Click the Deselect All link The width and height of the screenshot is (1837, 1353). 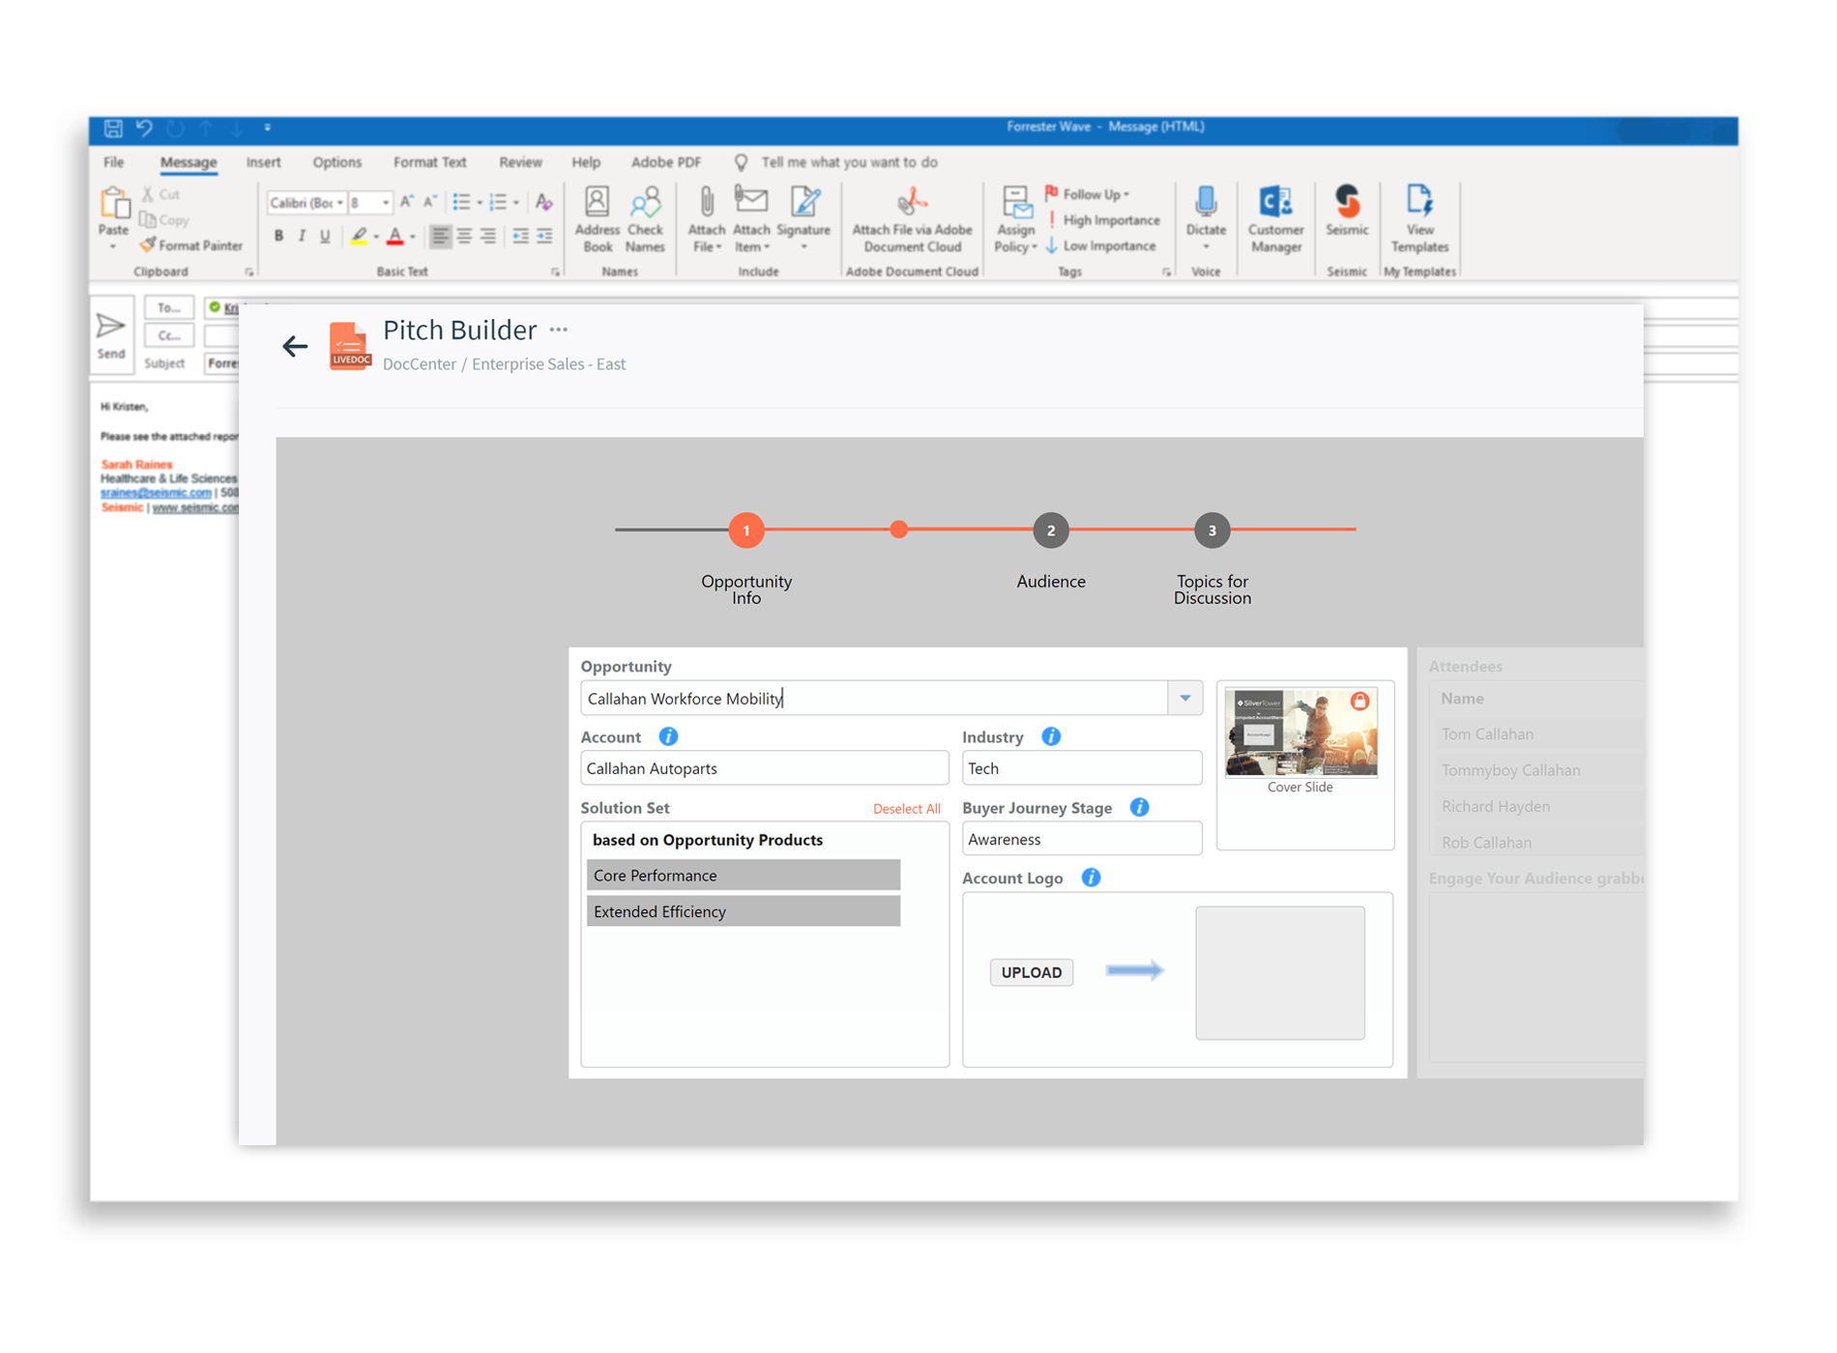(906, 809)
